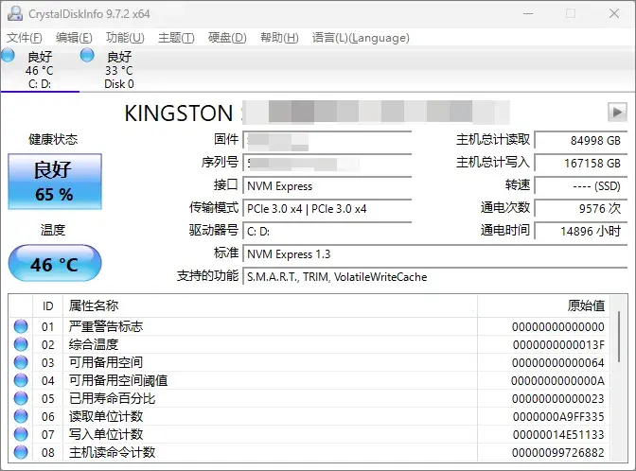Click the blue status orb beside Disk 0

coord(87,55)
